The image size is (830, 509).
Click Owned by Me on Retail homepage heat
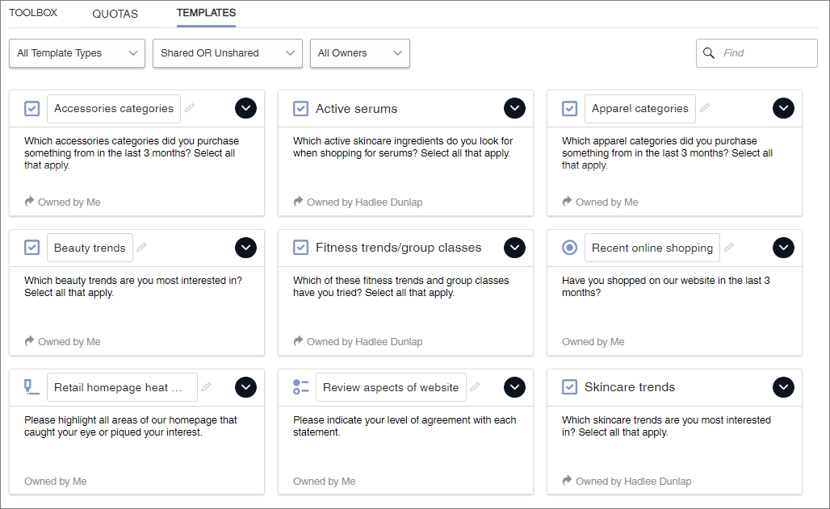click(56, 482)
